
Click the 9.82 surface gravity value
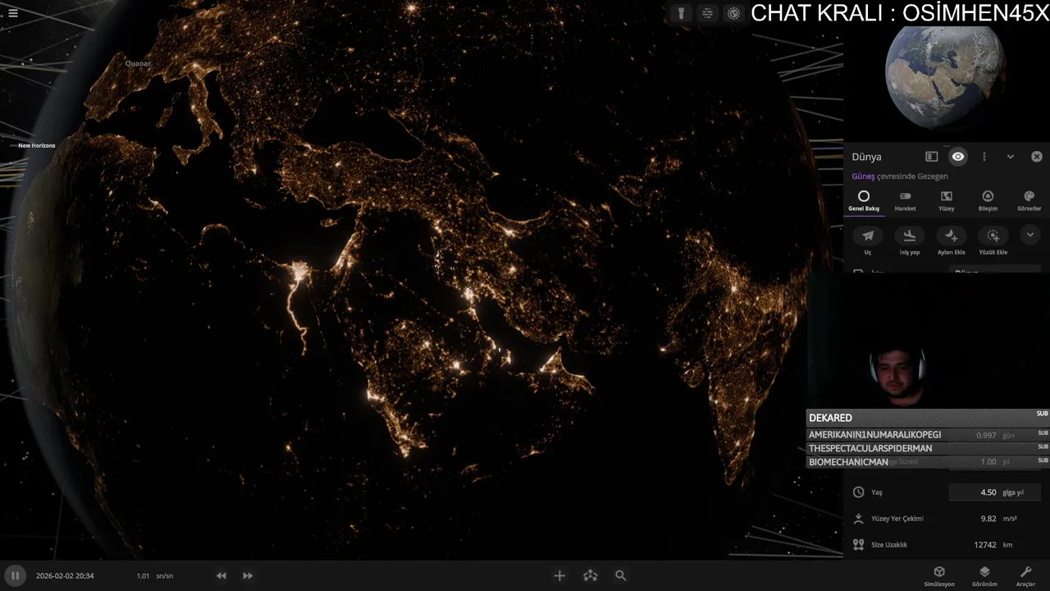coord(988,519)
